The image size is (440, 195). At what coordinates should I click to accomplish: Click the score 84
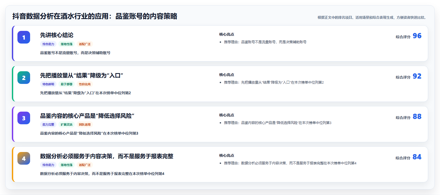pos(417,157)
